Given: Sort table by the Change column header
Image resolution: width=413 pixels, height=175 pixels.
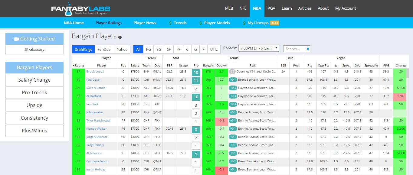Looking at the screenshot, I should pos(401,65).
